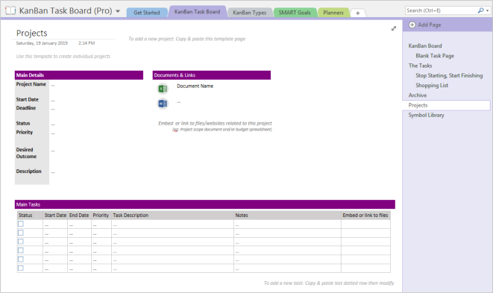Screen dimensions: 493x293
Task: Click the page time 2:14 PM
Action: pos(87,43)
